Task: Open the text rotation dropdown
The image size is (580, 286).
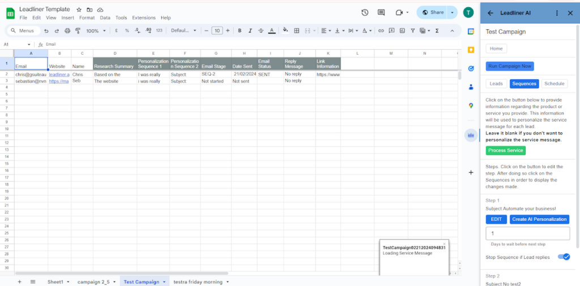Action: click(x=366, y=31)
